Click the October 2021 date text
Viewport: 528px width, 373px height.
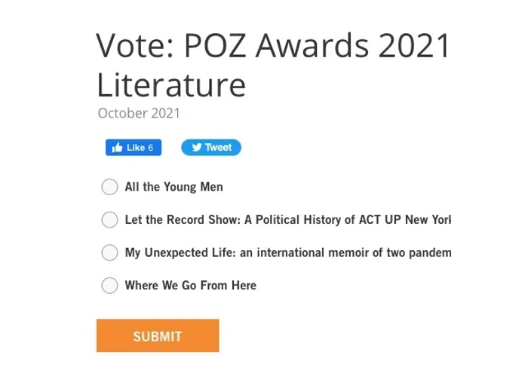tap(139, 113)
